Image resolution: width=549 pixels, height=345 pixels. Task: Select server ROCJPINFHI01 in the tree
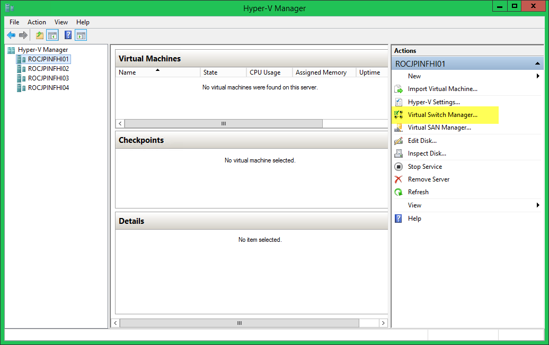point(48,59)
